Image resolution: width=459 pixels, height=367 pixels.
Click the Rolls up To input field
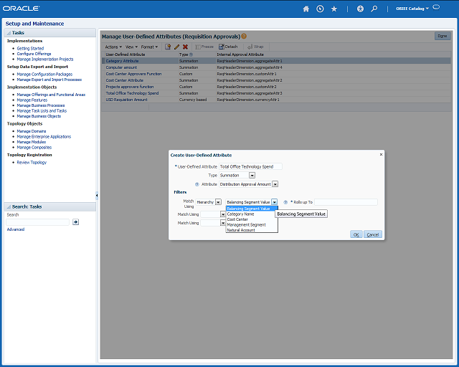[x=346, y=202]
